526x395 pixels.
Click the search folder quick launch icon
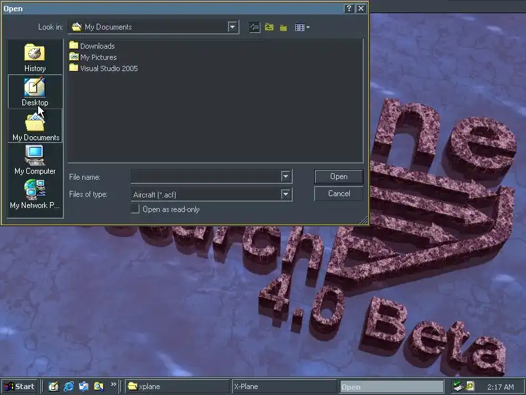pos(99,386)
